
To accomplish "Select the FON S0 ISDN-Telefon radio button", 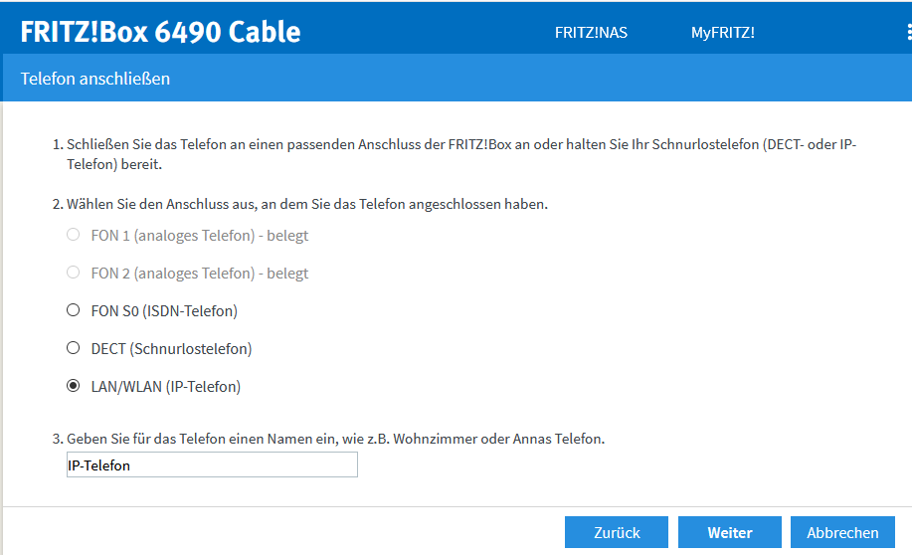I will [x=73, y=310].
